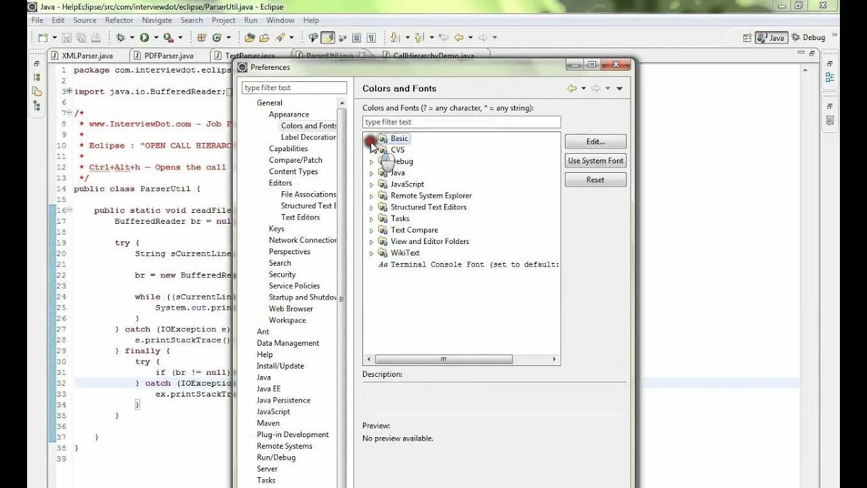Click the green Run icon
This screenshot has height=488, width=867.
pyautogui.click(x=144, y=38)
